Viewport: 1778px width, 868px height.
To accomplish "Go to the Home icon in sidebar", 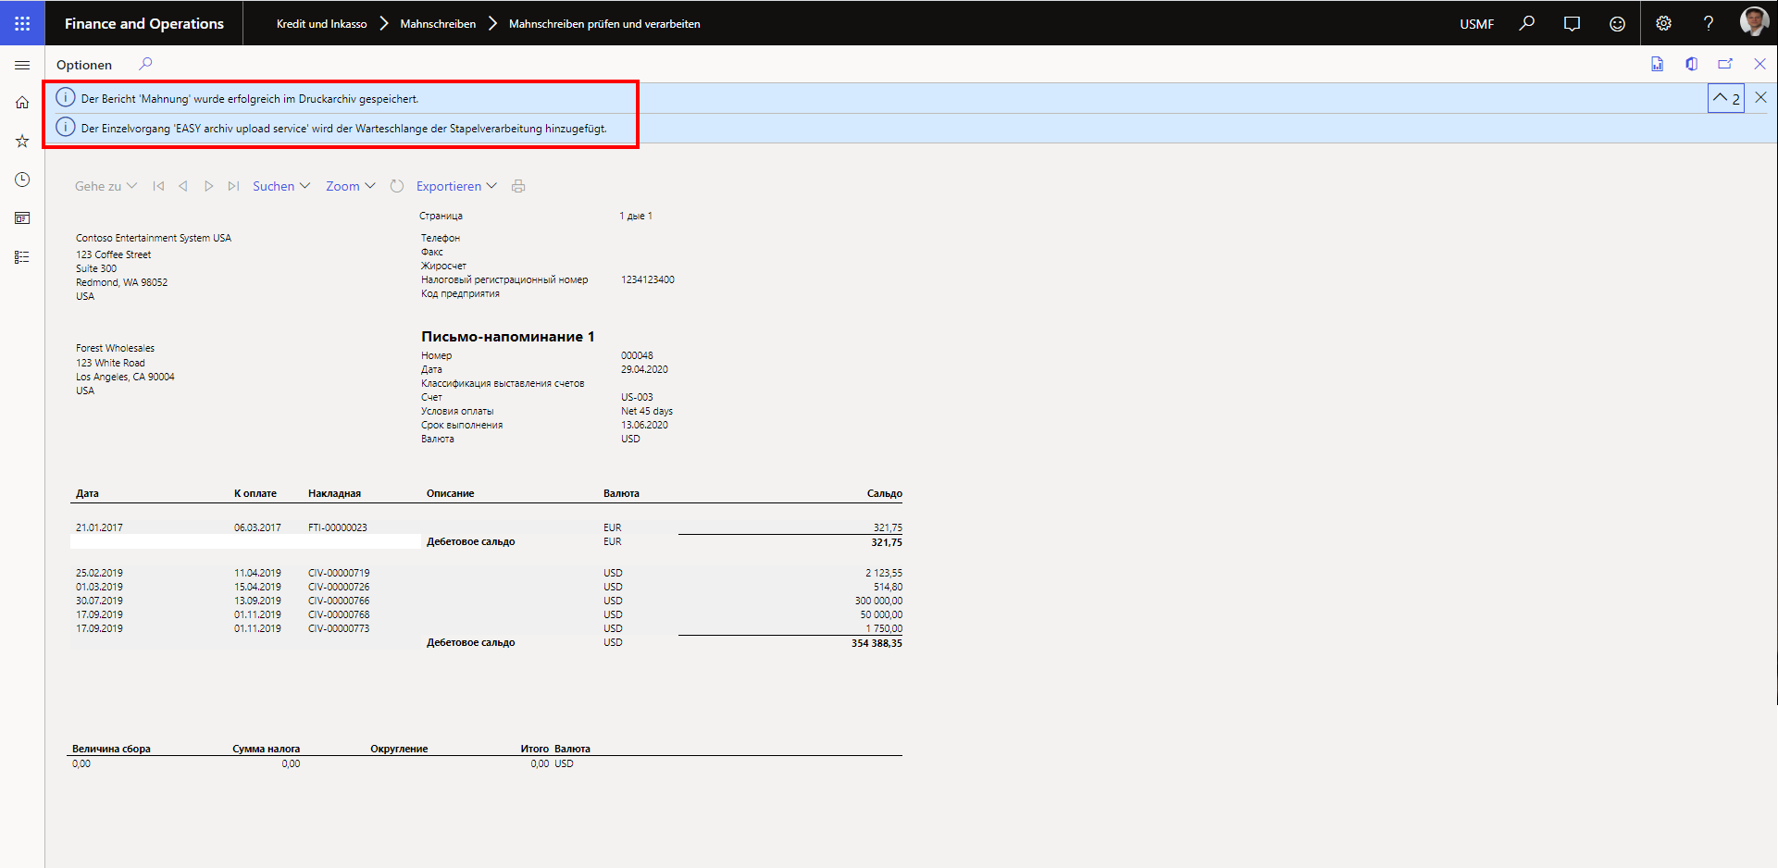I will tap(22, 103).
